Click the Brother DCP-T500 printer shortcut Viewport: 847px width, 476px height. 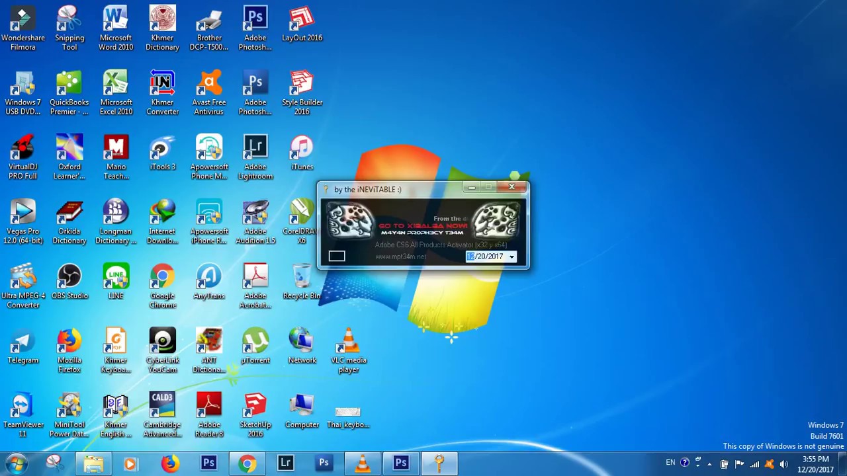click(x=209, y=28)
